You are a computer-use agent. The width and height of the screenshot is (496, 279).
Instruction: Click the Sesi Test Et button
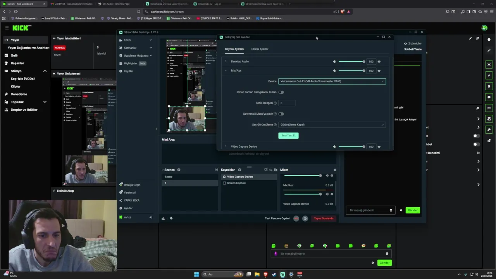point(288,136)
